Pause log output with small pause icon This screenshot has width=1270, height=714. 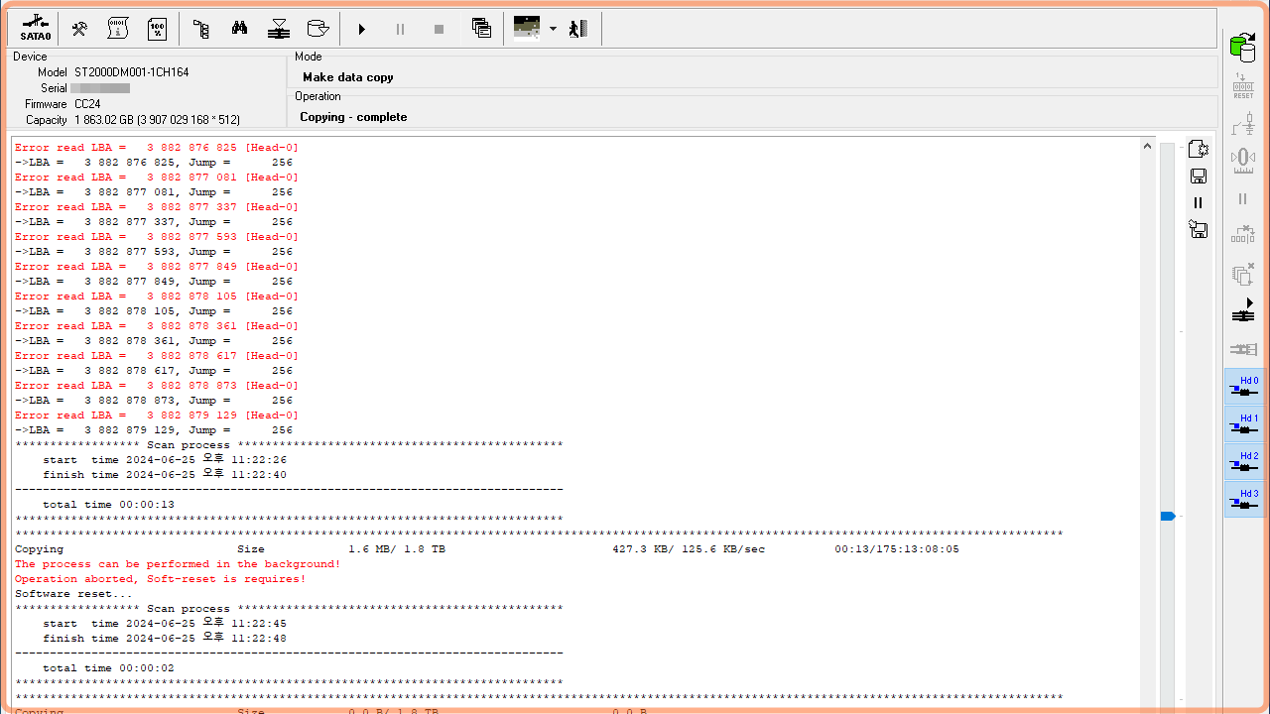pos(1198,202)
